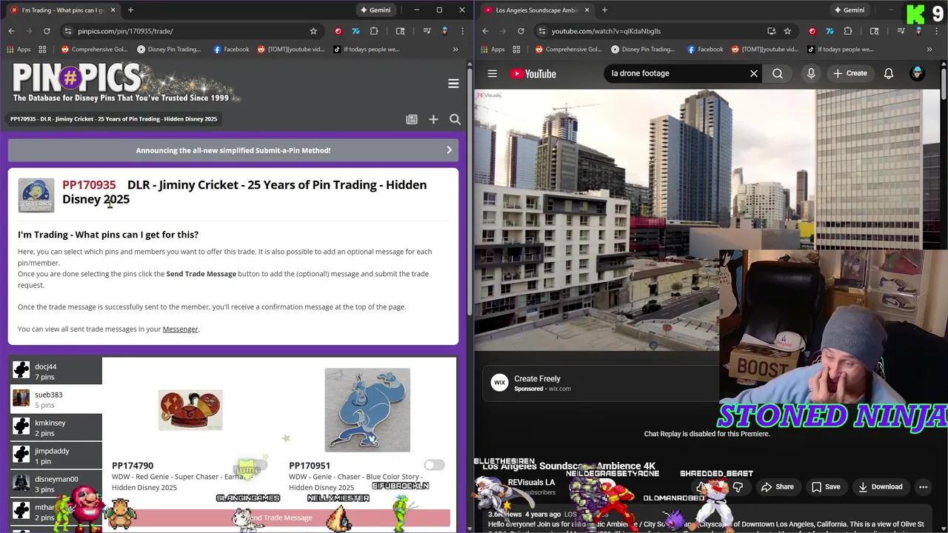
Task: Open the PinPics search magnifier icon
Action: (455, 119)
